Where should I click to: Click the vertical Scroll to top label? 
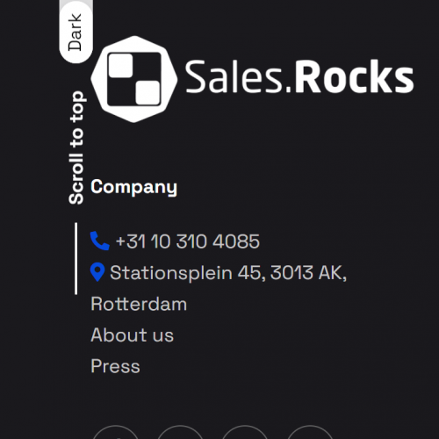point(76,148)
